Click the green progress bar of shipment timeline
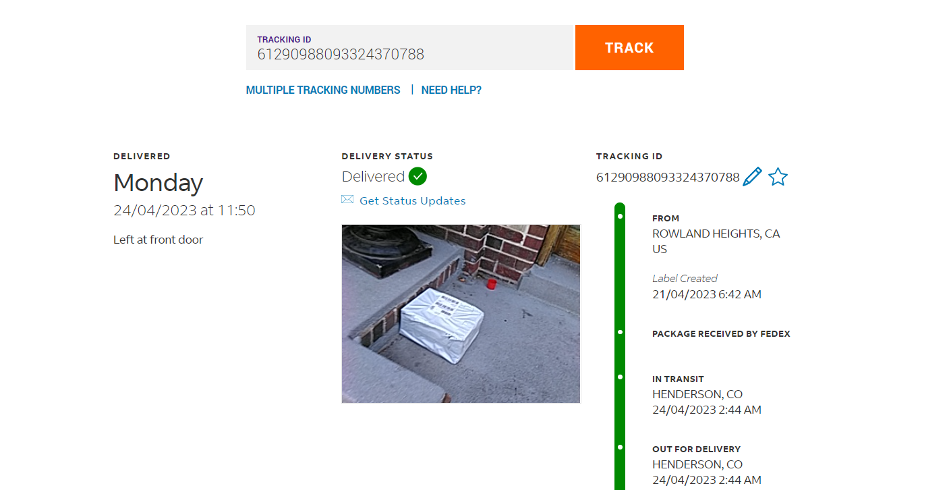Screen dimensions: 949x490 point(620,346)
